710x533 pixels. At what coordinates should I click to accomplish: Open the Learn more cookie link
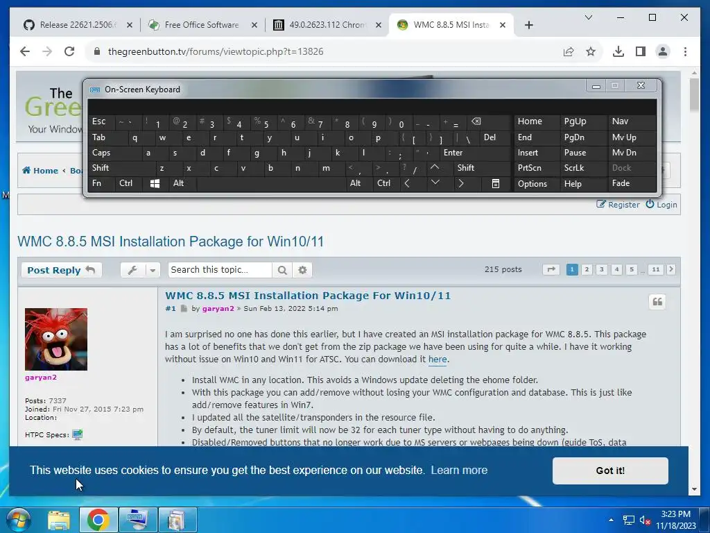[x=459, y=471]
